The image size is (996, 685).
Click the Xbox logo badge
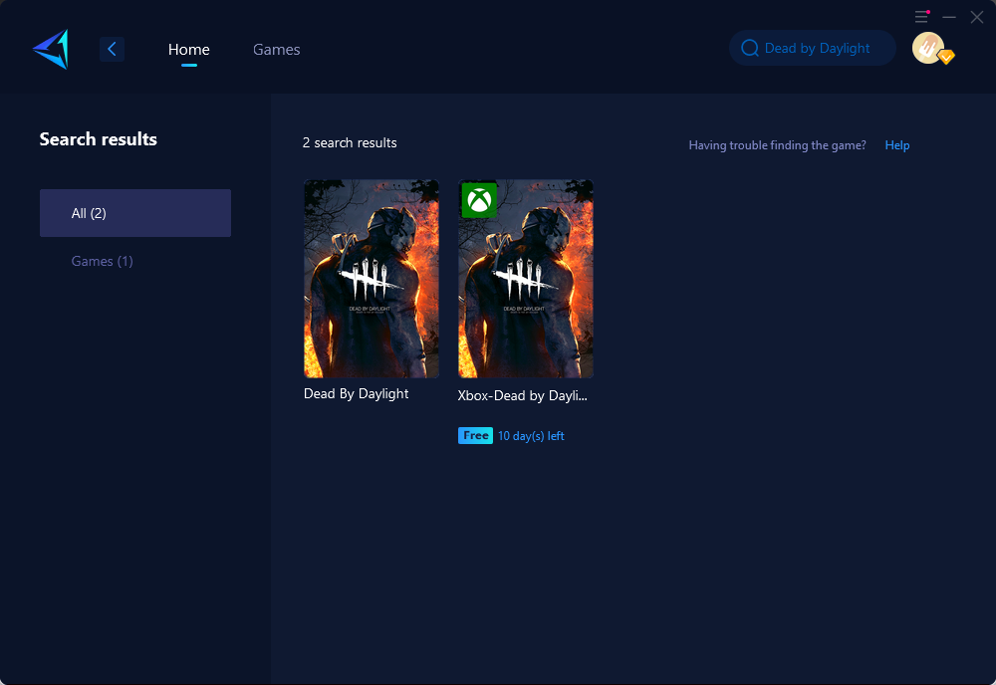(479, 200)
